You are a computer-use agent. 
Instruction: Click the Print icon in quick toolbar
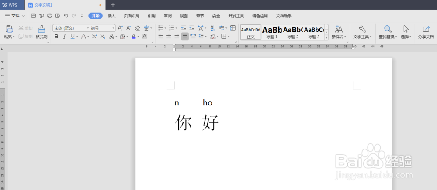[50, 16]
